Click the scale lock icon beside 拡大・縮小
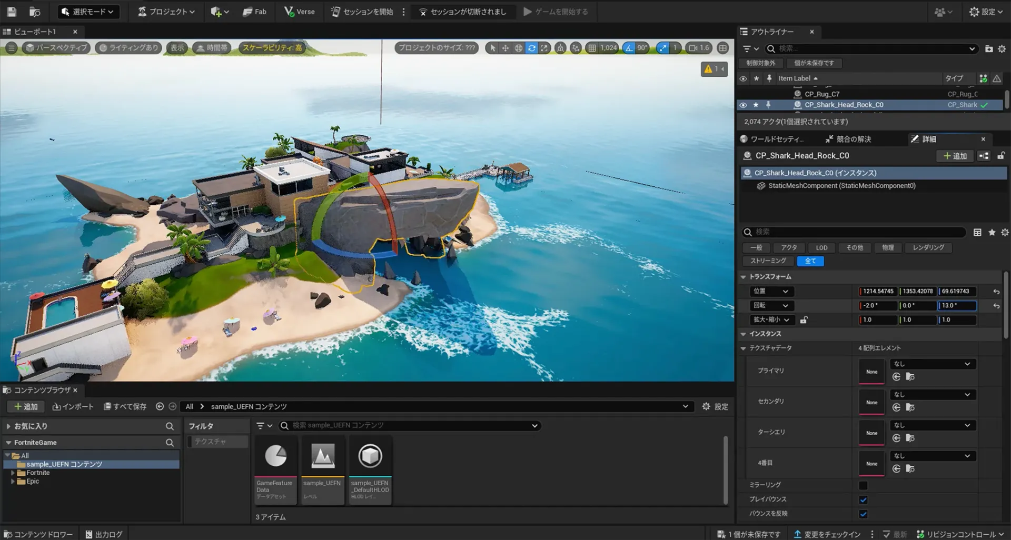This screenshot has width=1011, height=540. tap(804, 319)
